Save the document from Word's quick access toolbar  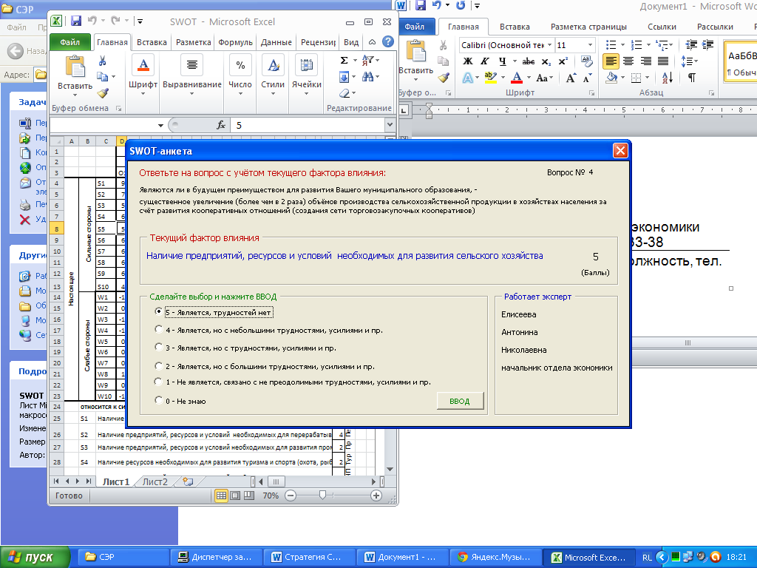421,5
